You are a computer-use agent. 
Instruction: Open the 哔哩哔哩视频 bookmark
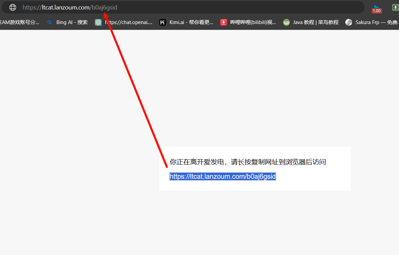coord(248,22)
